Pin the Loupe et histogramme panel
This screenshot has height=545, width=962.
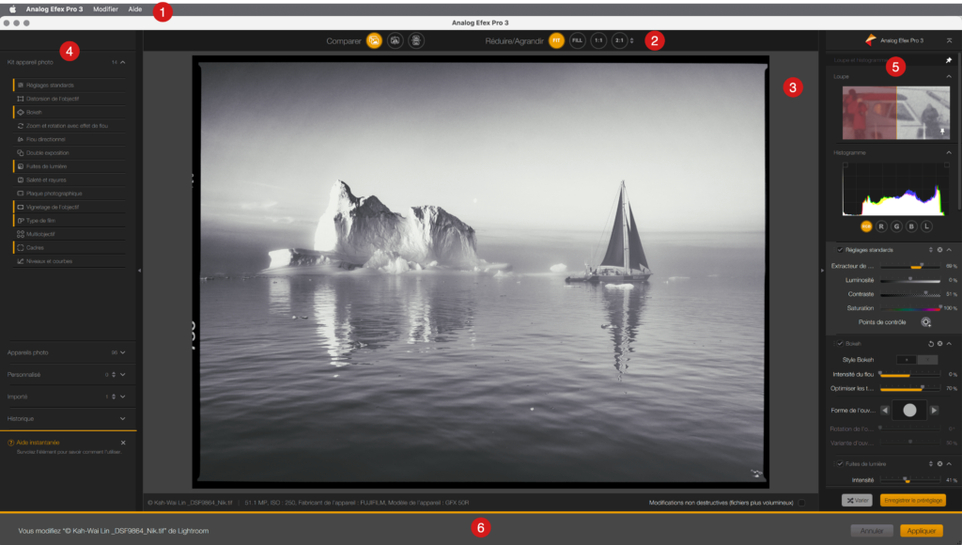tap(949, 60)
